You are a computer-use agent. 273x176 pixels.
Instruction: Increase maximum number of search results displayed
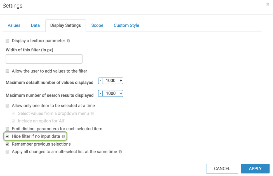[121, 93]
